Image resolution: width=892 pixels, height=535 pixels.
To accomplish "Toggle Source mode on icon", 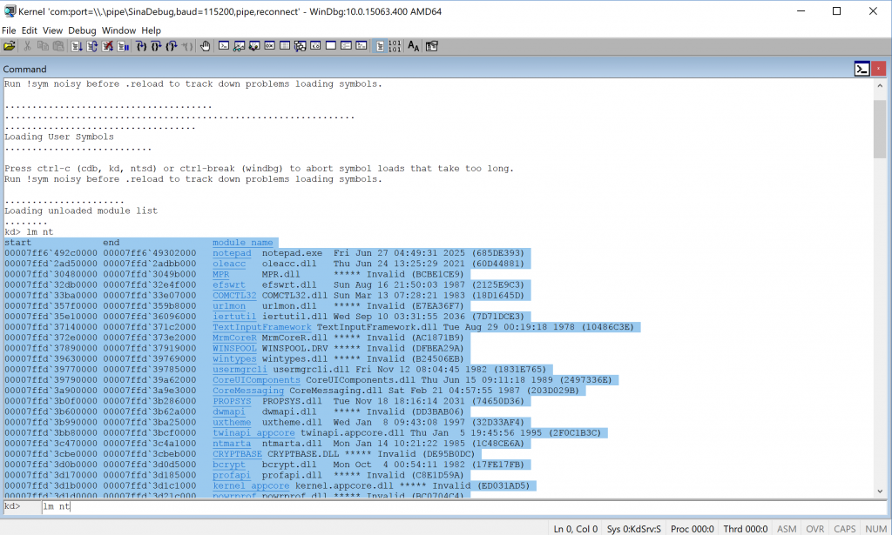I will [380, 47].
